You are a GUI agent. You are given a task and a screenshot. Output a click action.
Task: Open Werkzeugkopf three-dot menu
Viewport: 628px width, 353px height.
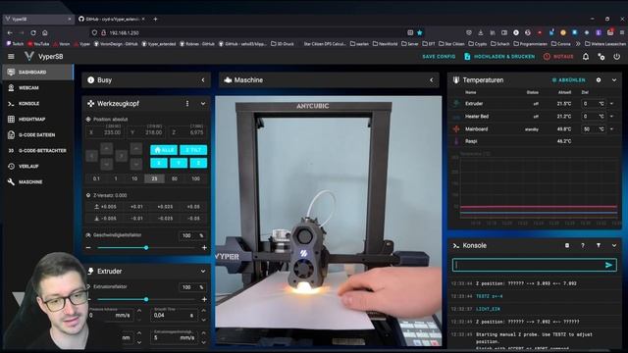pos(187,104)
